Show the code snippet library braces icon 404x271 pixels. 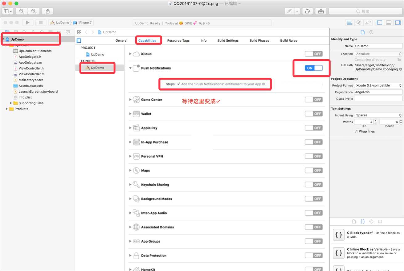[x=363, y=222]
